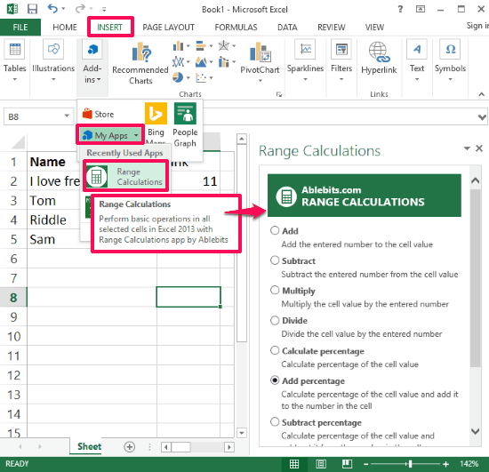Zoom out with the minus button
Screen dimensions: 489x472
pos(365,464)
